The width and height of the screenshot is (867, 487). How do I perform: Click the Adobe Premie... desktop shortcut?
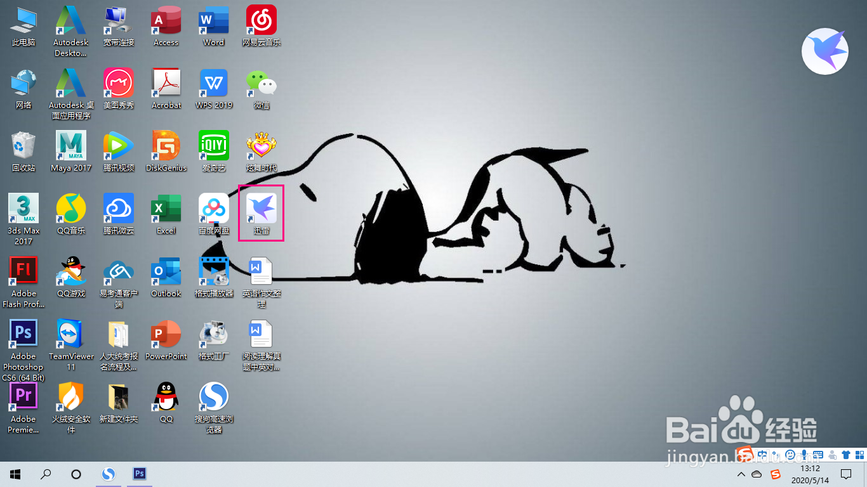pos(23,408)
